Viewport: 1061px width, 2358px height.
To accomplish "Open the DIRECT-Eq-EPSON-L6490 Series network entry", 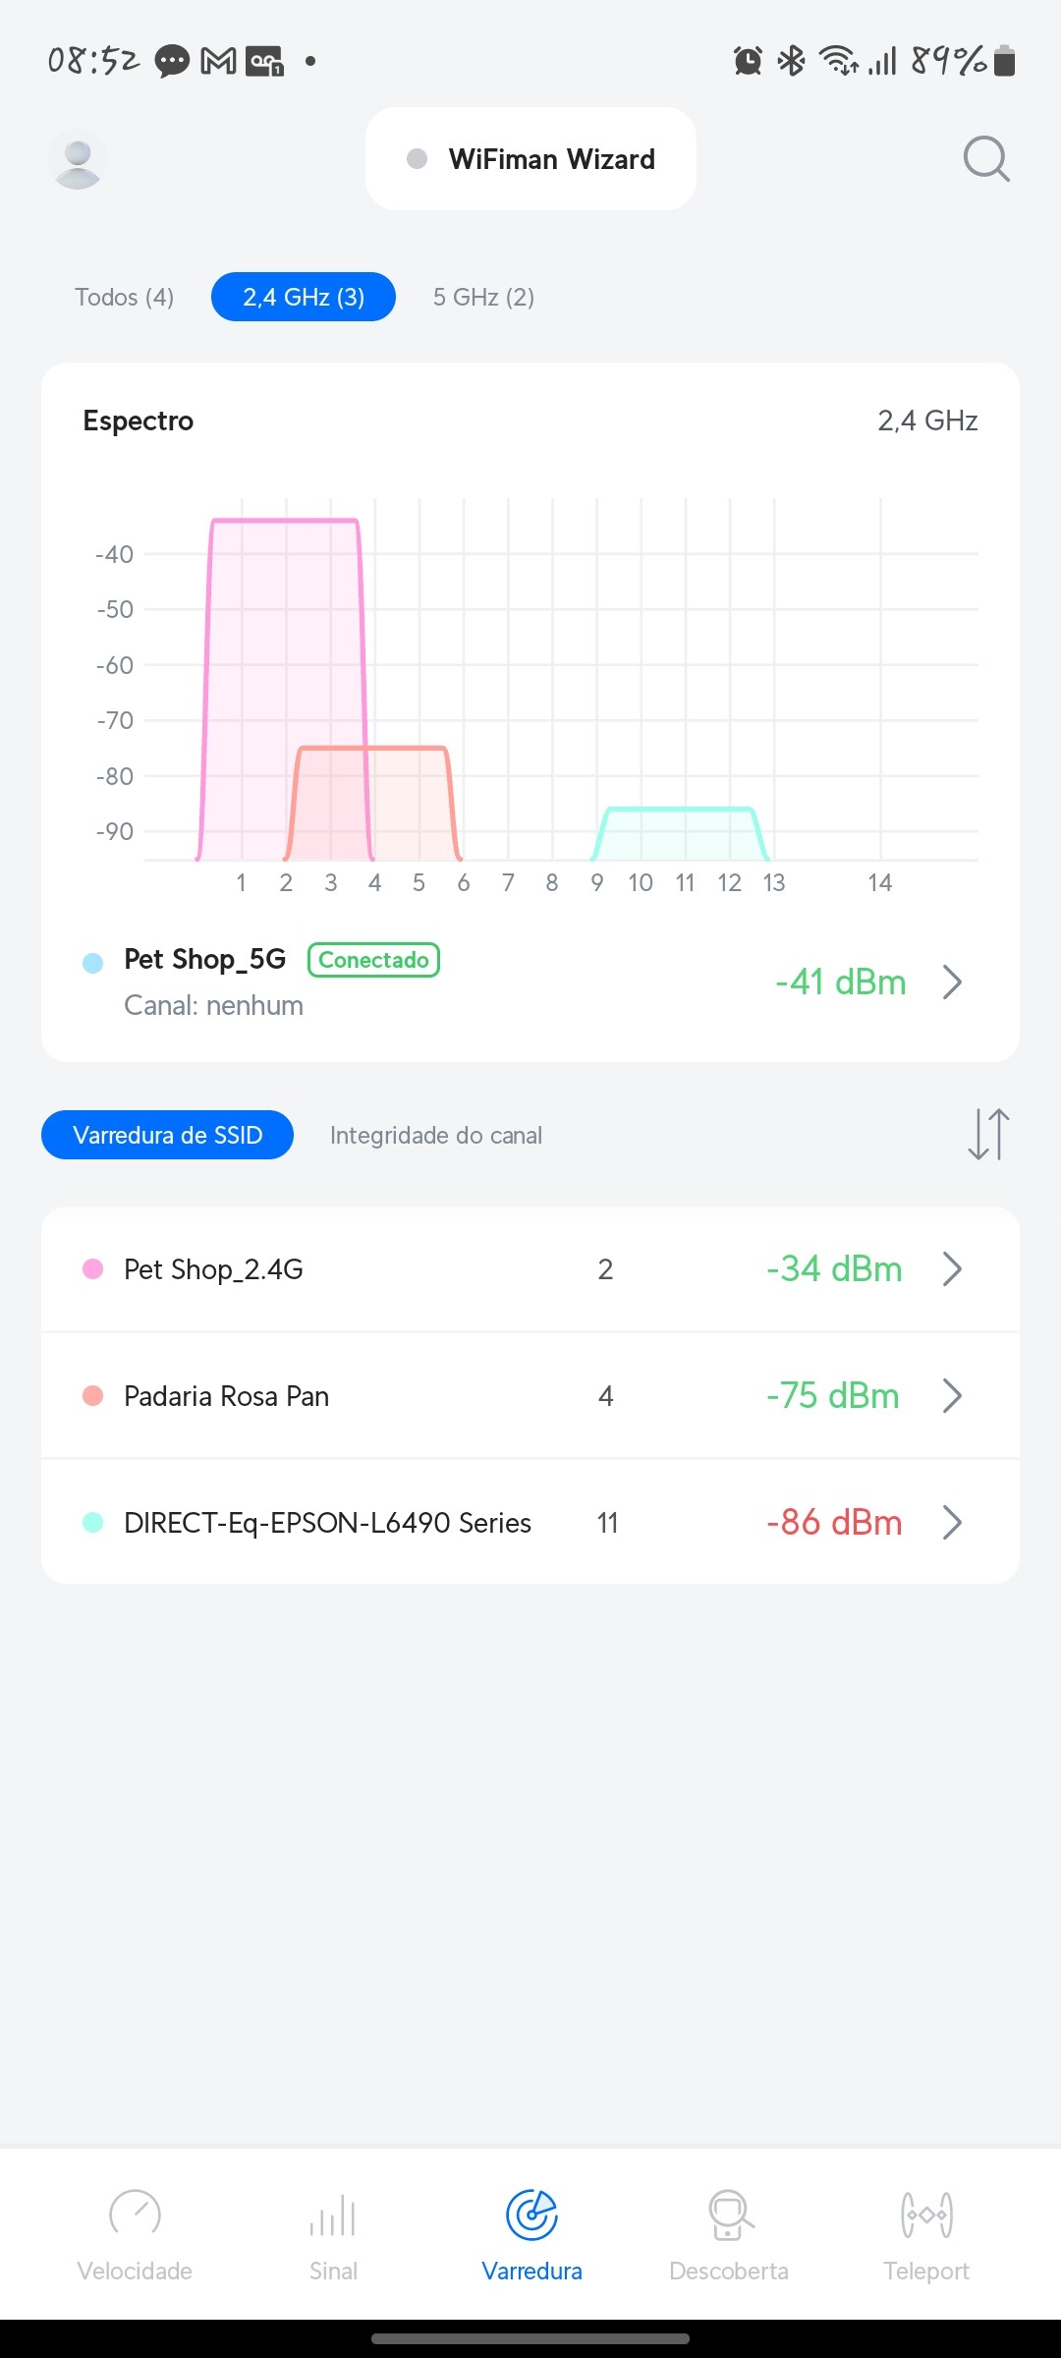I will 327,1522.
